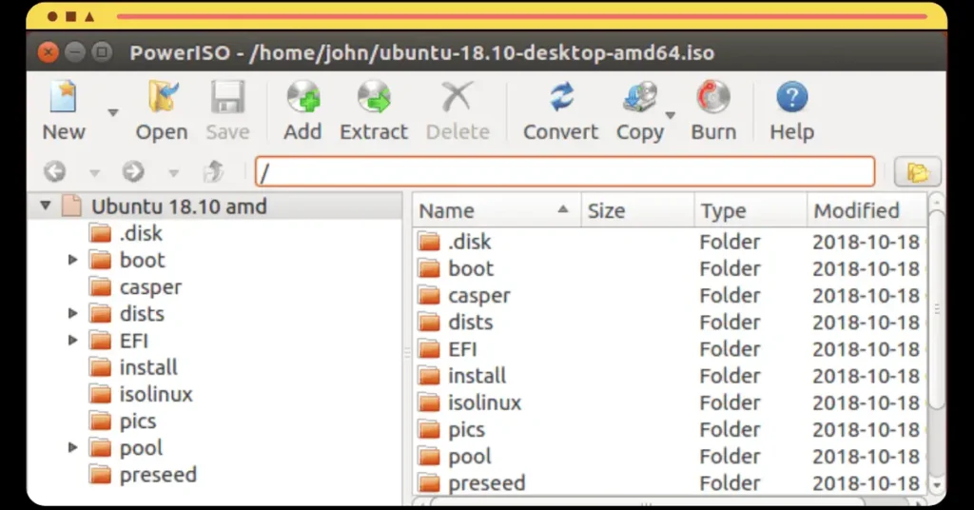Image resolution: width=974 pixels, height=510 pixels.
Task: Click the Copy disc toolbar icon
Action: [640, 97]
